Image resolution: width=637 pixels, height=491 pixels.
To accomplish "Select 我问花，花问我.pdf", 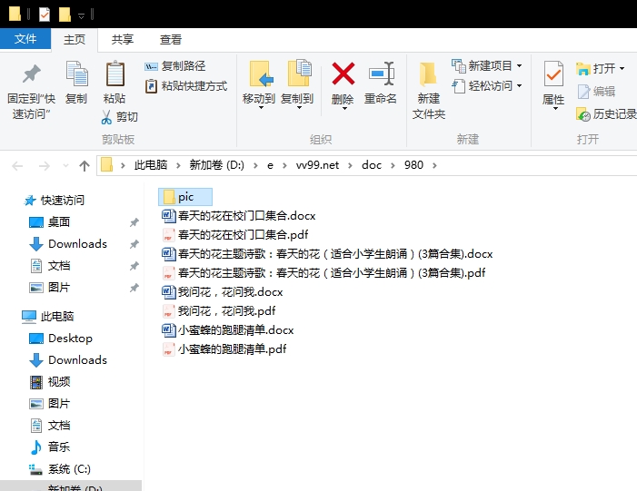I will coord(219,310).
